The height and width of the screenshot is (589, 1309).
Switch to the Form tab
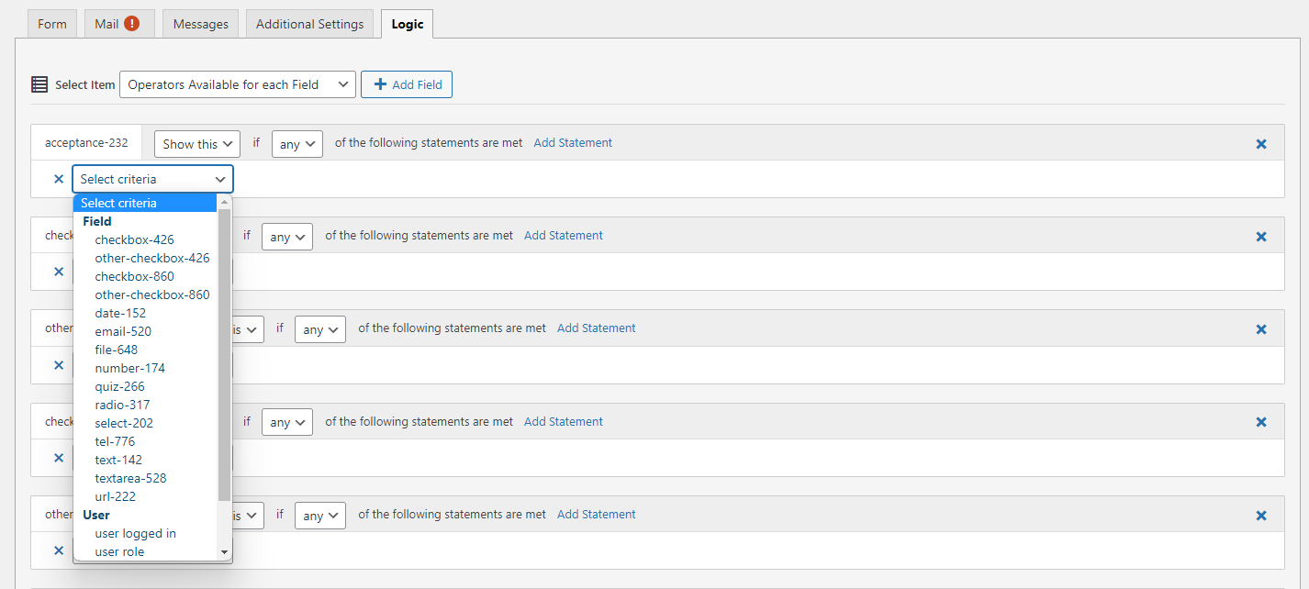pos(52,24)
